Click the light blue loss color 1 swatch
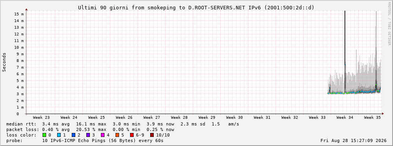This screenshot has width=393, height=146. 59,135
